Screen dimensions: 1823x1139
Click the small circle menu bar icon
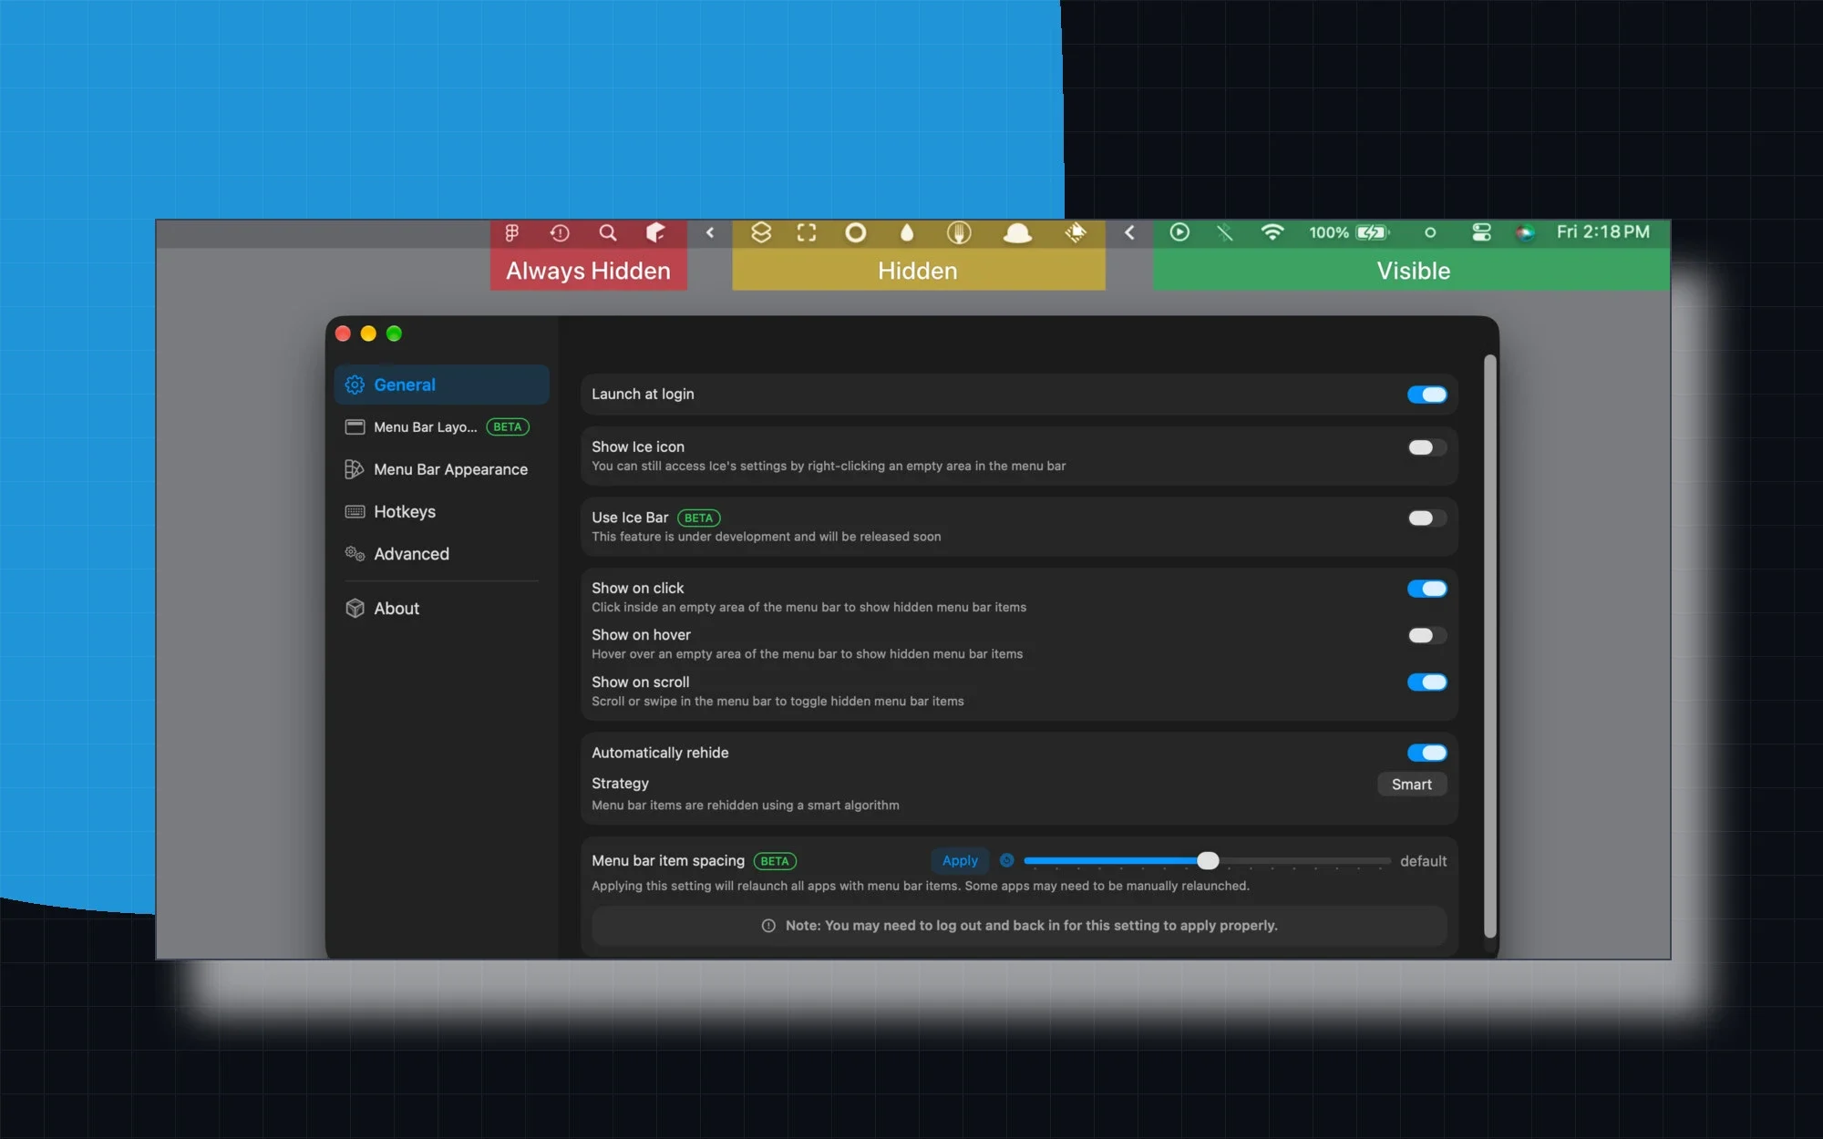point(1430,232)
